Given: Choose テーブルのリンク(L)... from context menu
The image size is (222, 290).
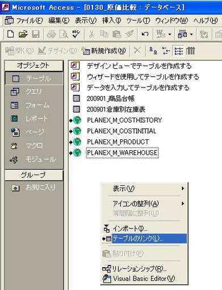Looking at the screenshot, I should (144, 238).
